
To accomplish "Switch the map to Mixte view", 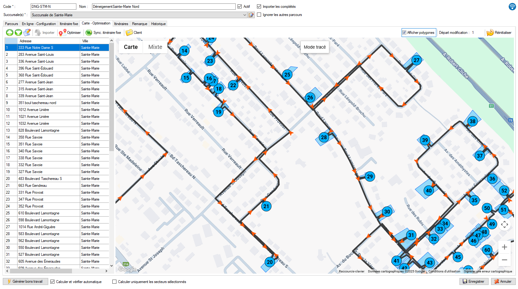I will pos(155,47).
